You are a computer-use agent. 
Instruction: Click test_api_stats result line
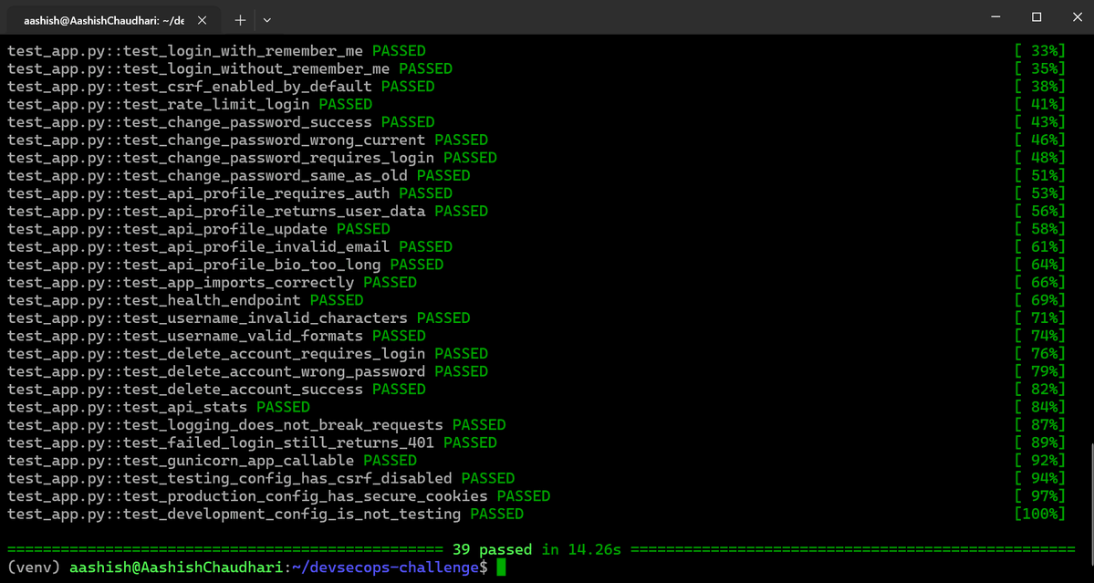coord(159,407)
